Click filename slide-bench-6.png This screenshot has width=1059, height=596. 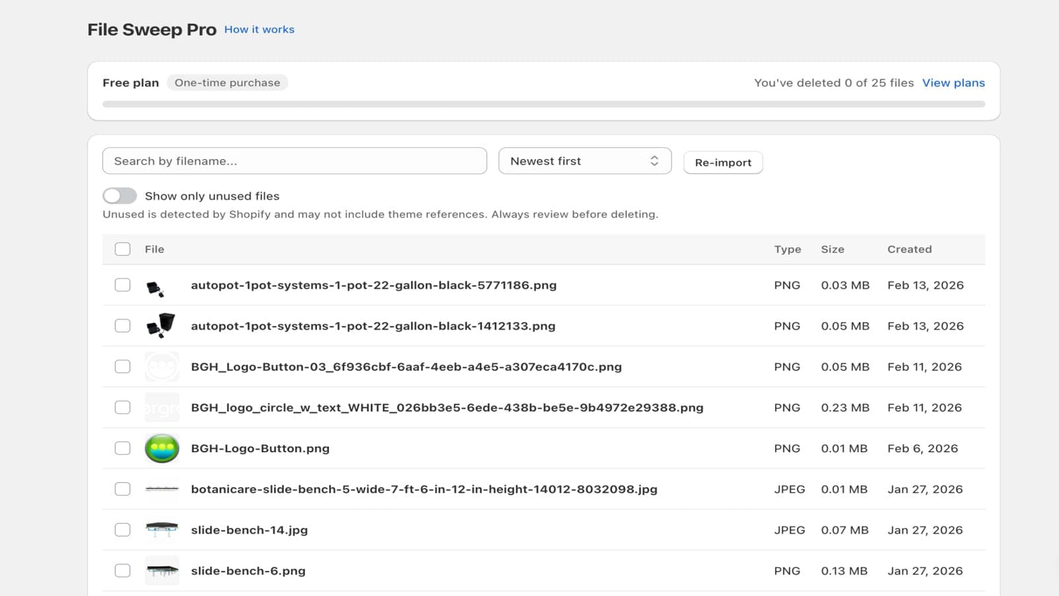[x=248, y=570]
